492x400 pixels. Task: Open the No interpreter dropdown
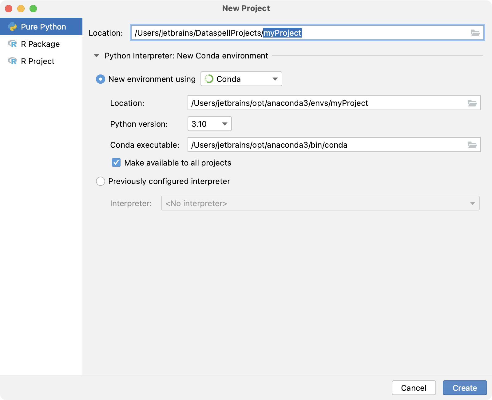click(x=320, y=203)
